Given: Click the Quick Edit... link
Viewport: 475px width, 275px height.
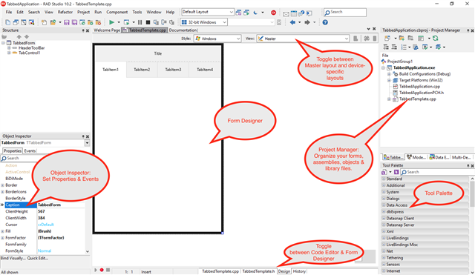Looking at the screenshot, I should [38, 258].
